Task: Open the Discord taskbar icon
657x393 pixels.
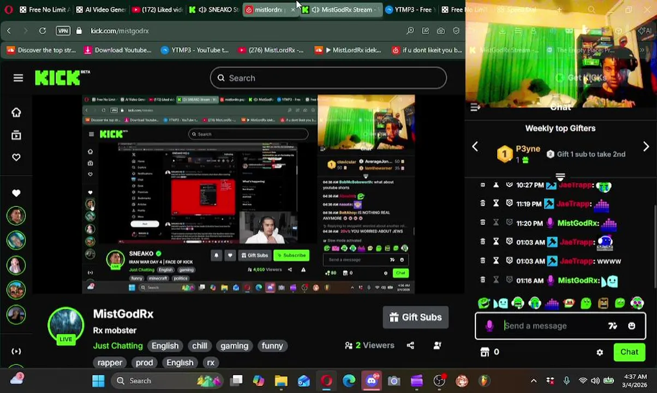Action: click(x=372, y=380)
